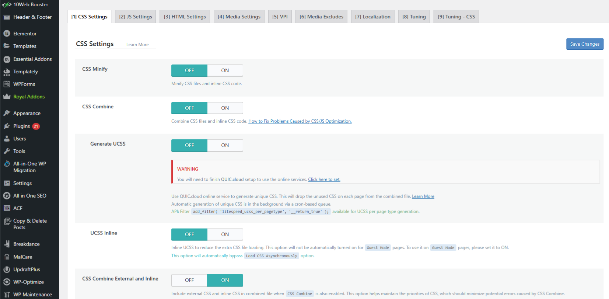This screenshot has height=299, width=609.
Task: Click the Royal Addons crown icon
Action: 7,97
